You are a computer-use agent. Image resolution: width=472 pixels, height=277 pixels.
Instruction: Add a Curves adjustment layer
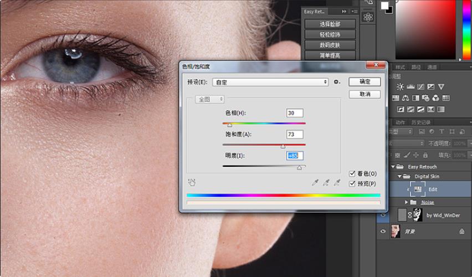(421, 87)
